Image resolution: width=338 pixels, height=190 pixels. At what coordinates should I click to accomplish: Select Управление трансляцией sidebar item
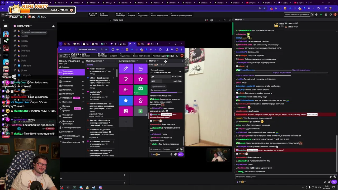coord(72,72)
